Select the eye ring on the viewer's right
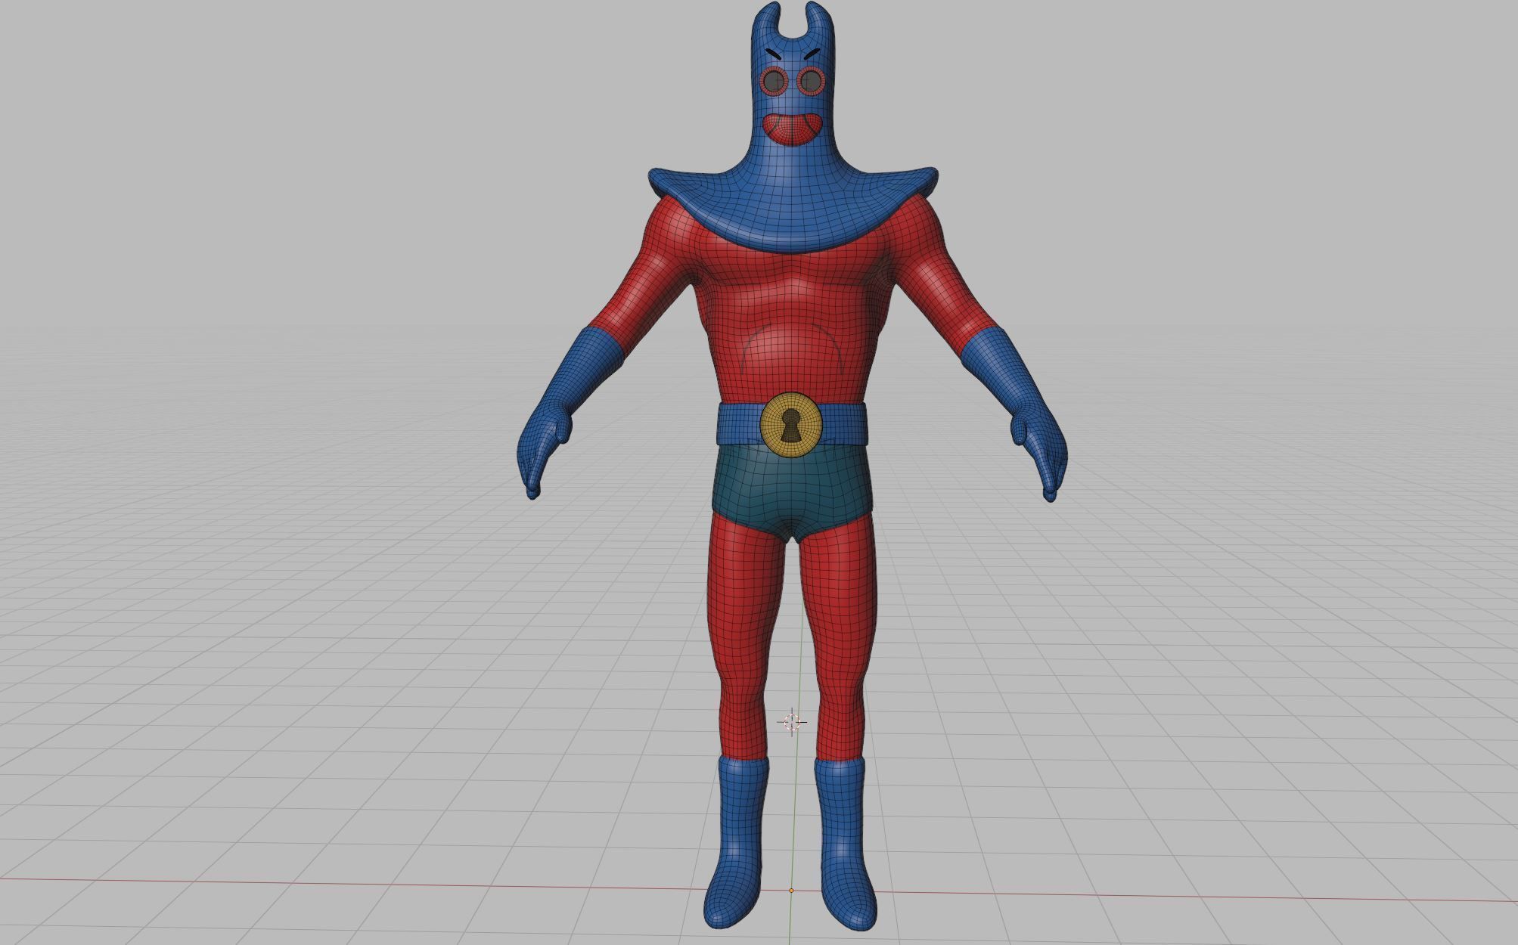 [x=811, y=80]
